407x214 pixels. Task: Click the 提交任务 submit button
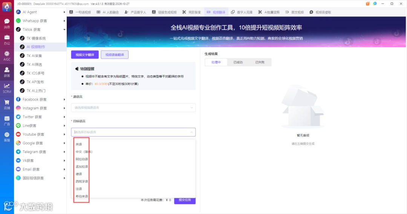click(x=185, y=200)
